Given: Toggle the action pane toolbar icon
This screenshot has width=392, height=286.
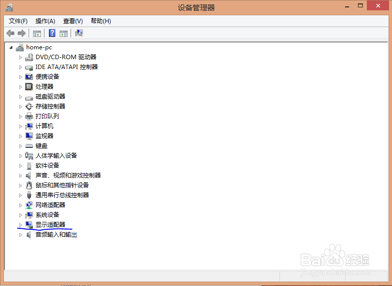Looking at the screenshot, I should tap(64, 33).
